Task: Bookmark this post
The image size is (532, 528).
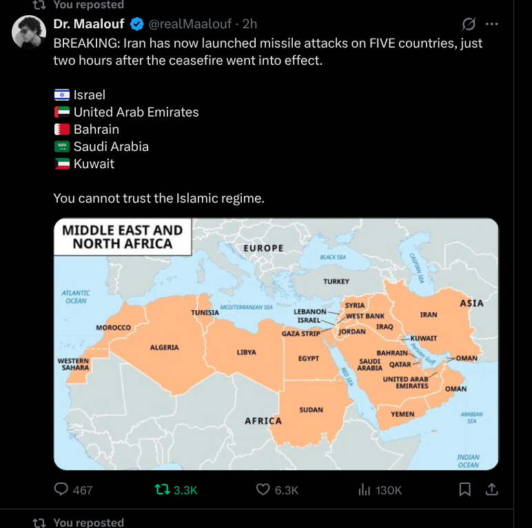Action: tap(465, 489)
